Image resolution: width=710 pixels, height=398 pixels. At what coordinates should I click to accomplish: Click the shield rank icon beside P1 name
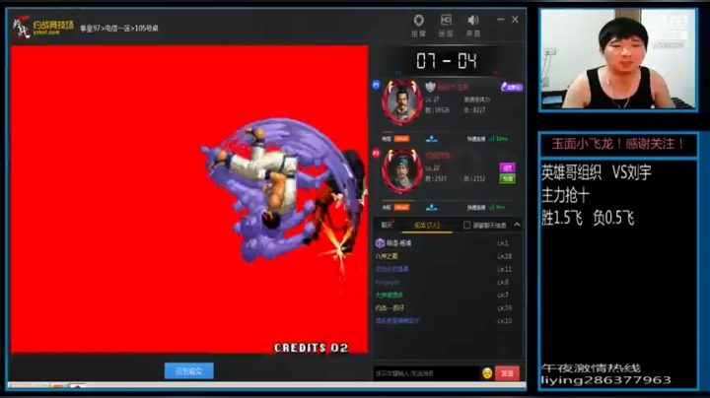point(430,87)
